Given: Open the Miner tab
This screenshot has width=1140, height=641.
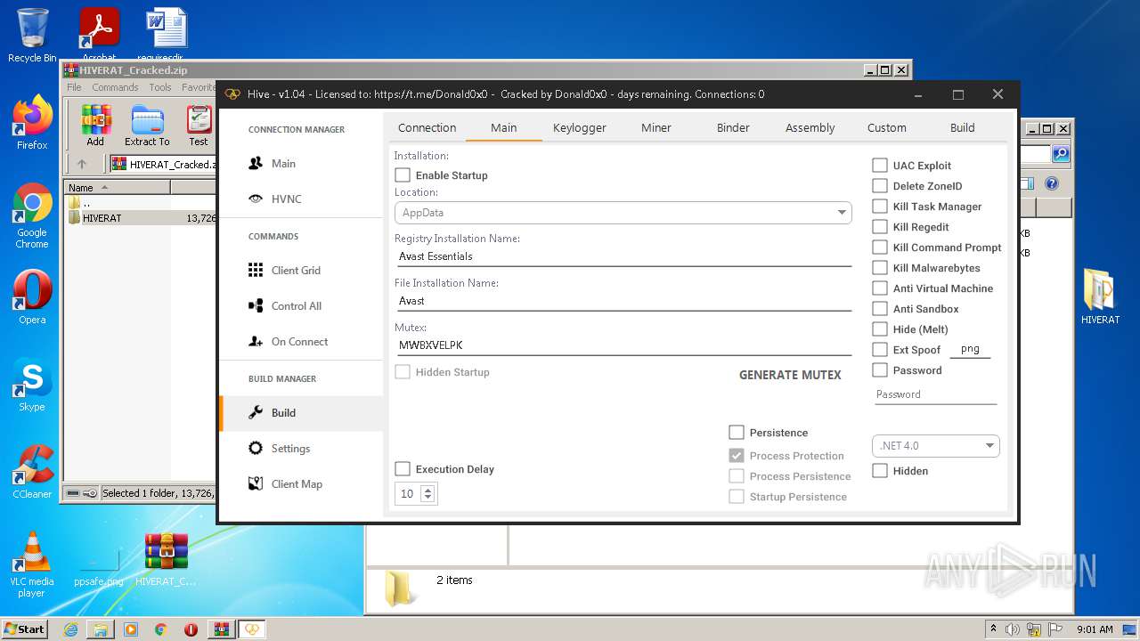Looking at the screenshot, I should coord(656,127).
